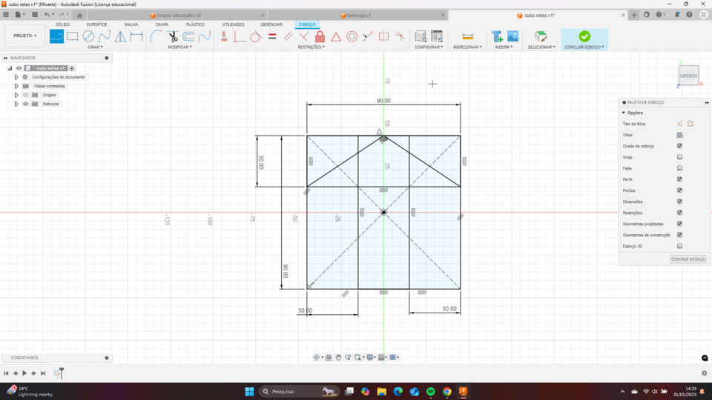This screenshot has width=712, height=400.
Task: Uncheck Grade de esboço option
Action: click(679, 146)
